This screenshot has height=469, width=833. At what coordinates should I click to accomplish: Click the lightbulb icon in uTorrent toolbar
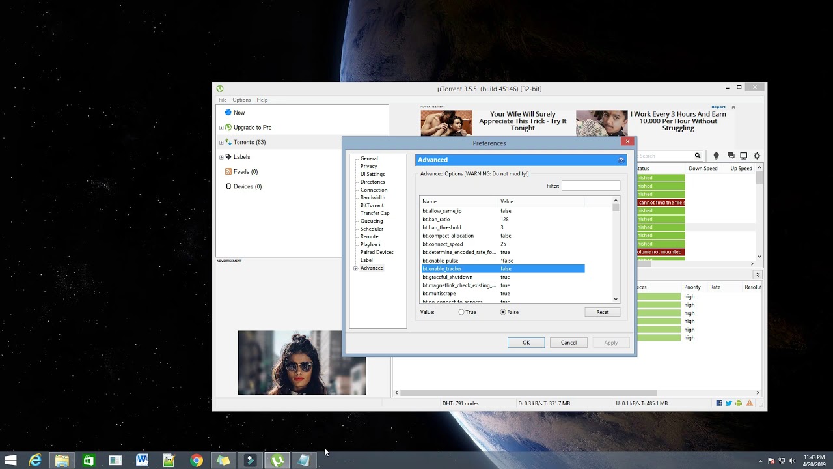click(x=717, y=156)
